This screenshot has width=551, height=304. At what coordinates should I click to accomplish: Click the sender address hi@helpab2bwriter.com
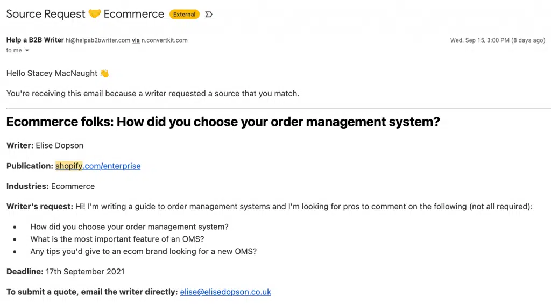[x=97, y=40]
